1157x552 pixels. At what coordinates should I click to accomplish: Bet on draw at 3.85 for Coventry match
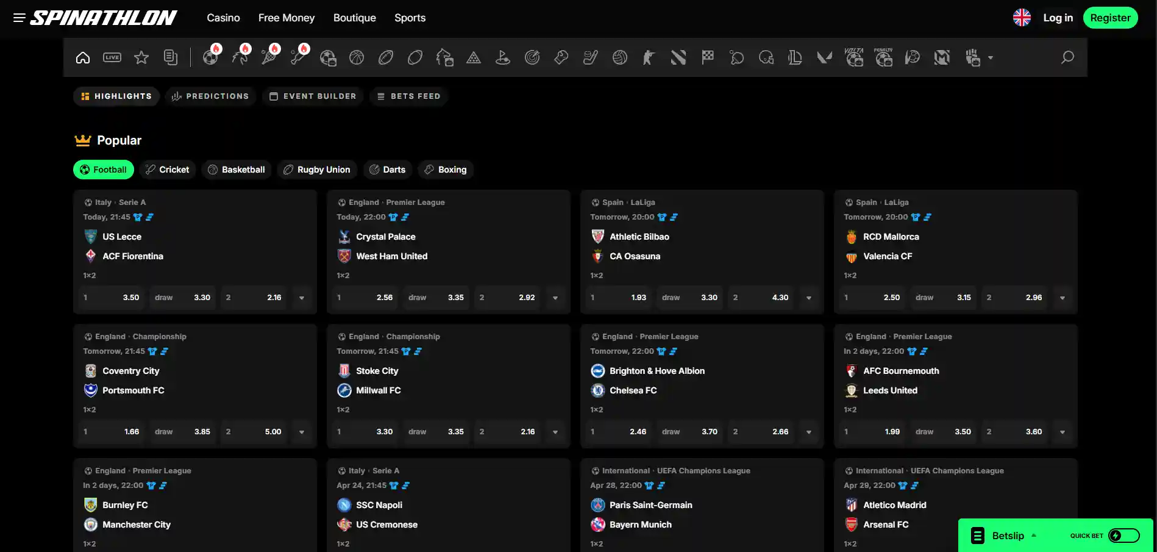pyautogui.click(x=182, y=432)
